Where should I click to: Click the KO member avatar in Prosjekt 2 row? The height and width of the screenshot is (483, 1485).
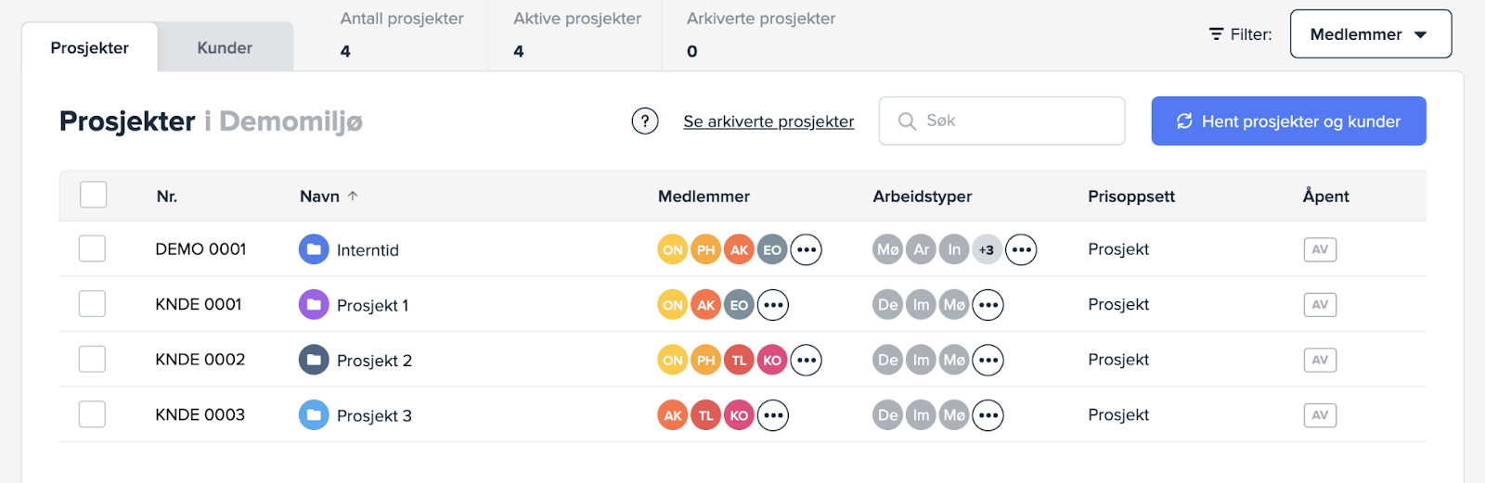pyautogui.click(x=772, y=360)
